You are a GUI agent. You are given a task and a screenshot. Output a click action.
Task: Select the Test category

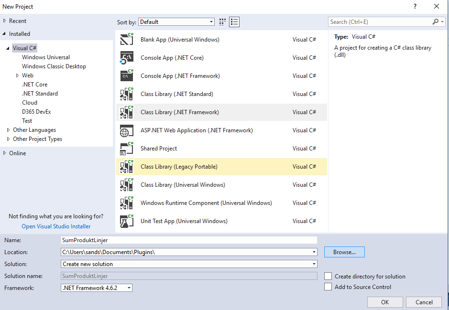point(27,121)
